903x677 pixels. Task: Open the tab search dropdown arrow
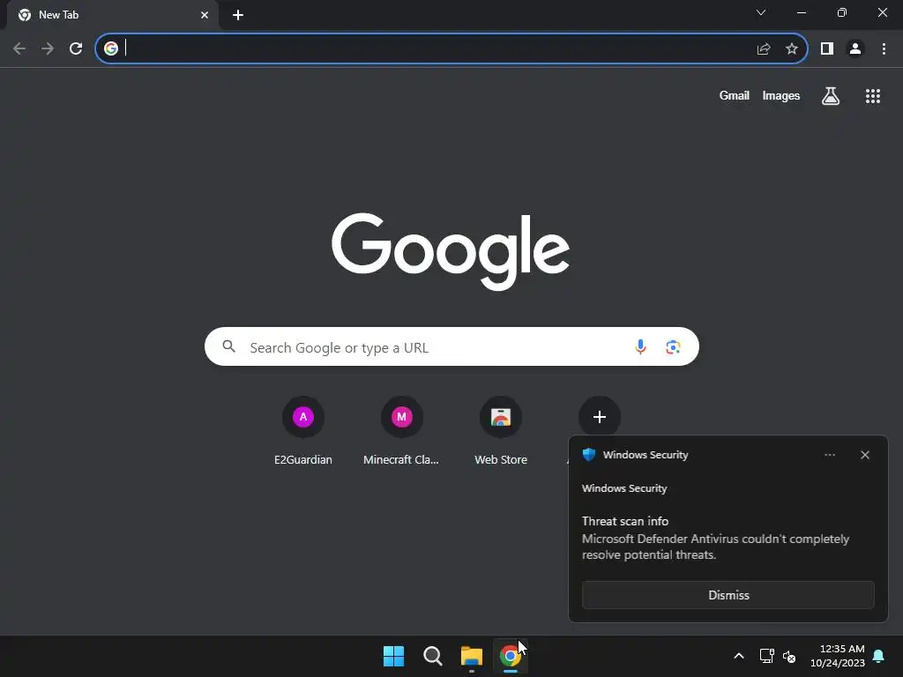(x=761, y=12)
